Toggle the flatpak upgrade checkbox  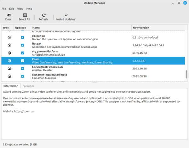coord(22,45)
